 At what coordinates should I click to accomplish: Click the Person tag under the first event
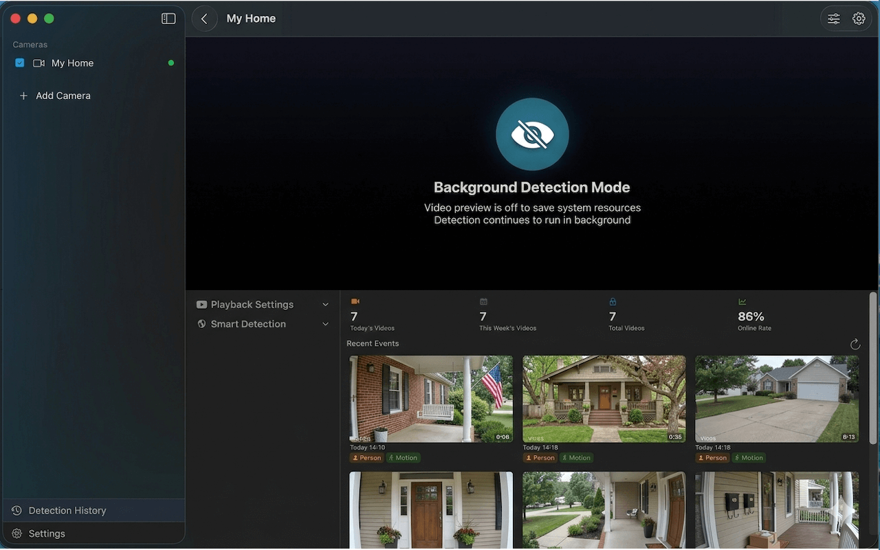point(366,458)
